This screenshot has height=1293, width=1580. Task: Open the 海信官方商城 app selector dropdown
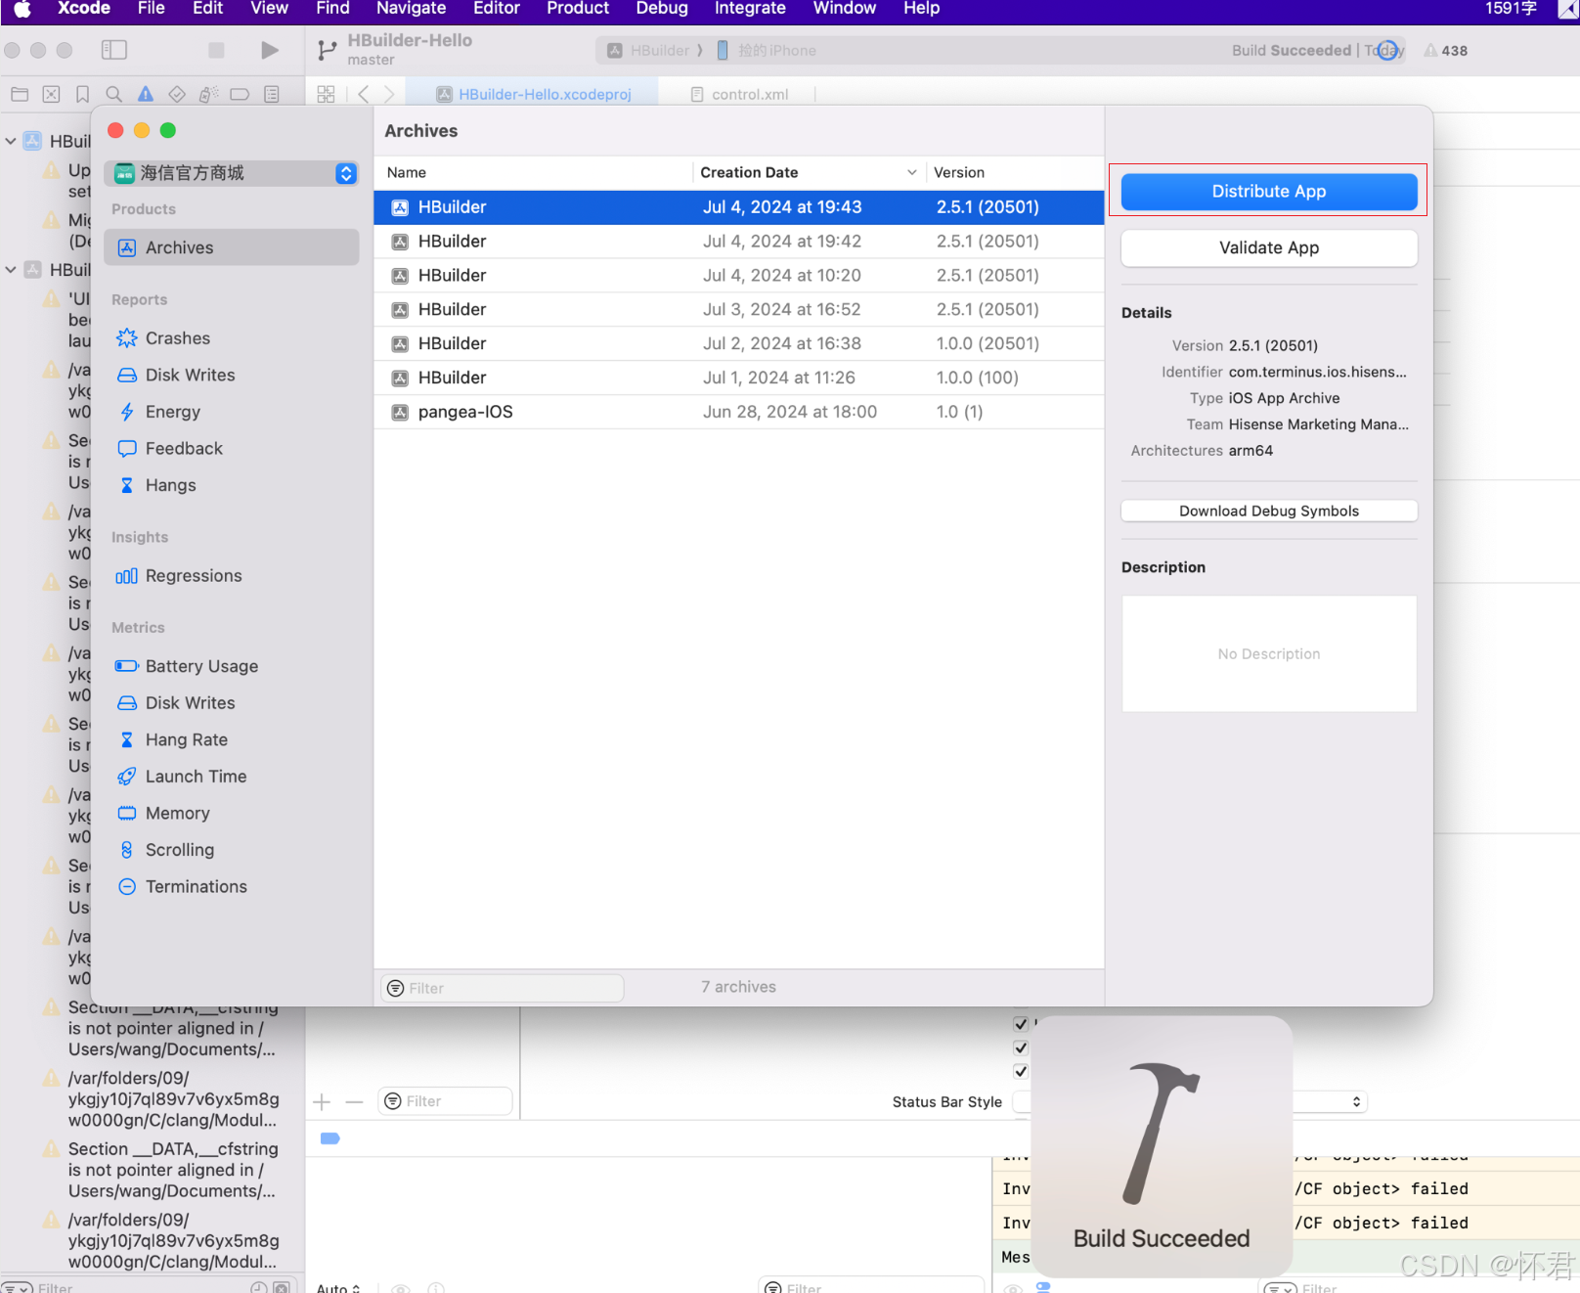point(232,173)
